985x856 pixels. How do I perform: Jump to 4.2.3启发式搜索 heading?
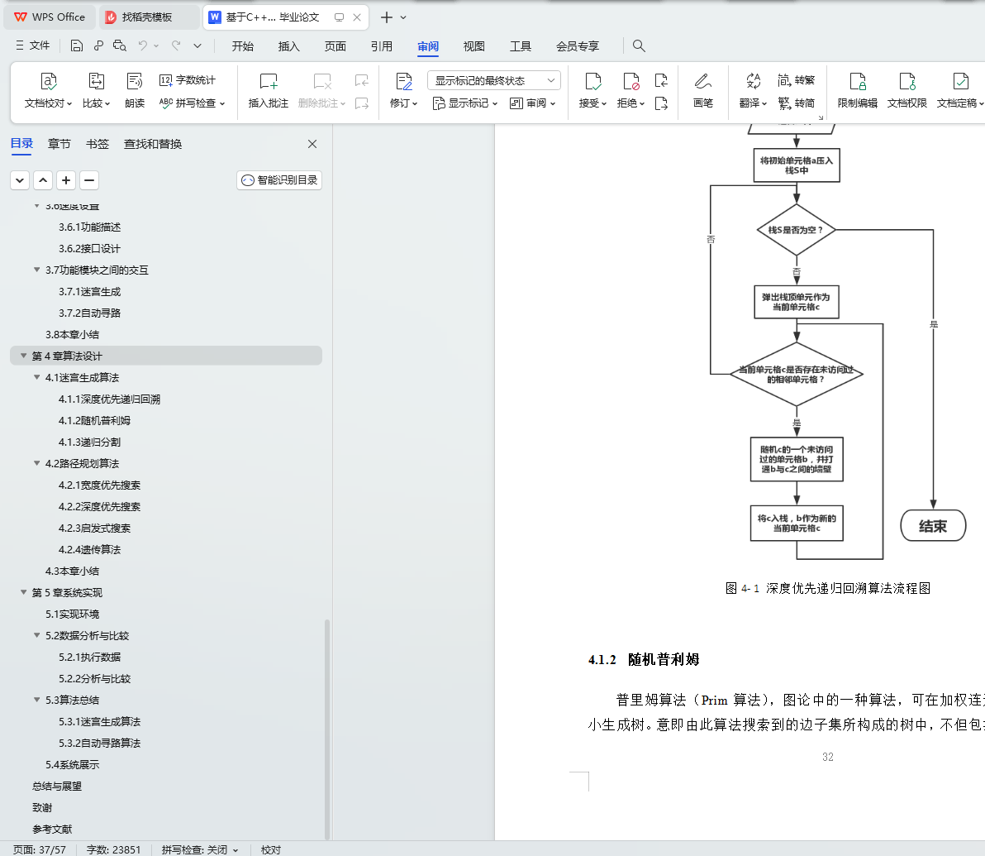94,528
